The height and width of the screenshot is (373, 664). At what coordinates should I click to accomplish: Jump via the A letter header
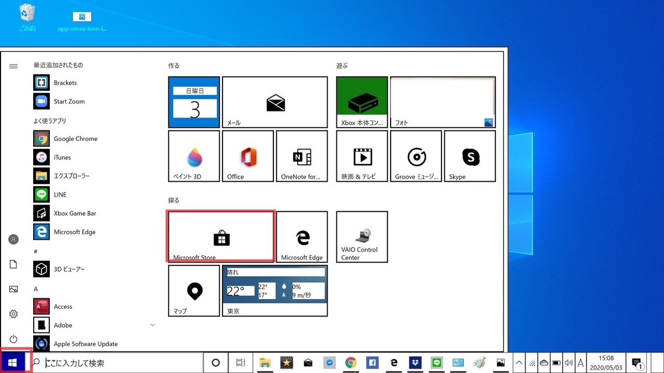tap(35, 289)
